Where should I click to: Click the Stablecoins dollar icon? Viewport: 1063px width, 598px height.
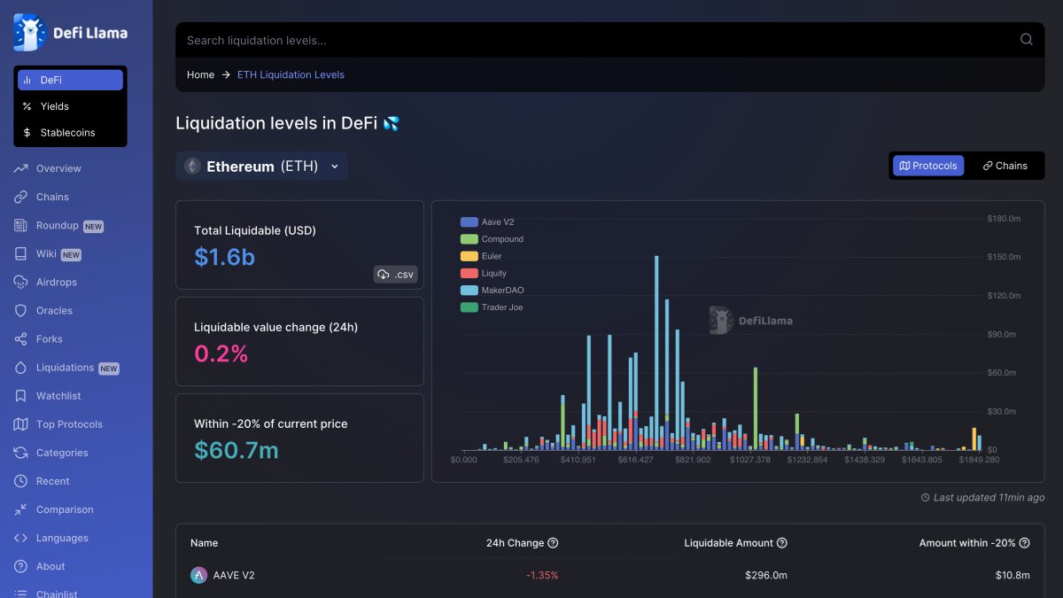[x=27, y=133]
